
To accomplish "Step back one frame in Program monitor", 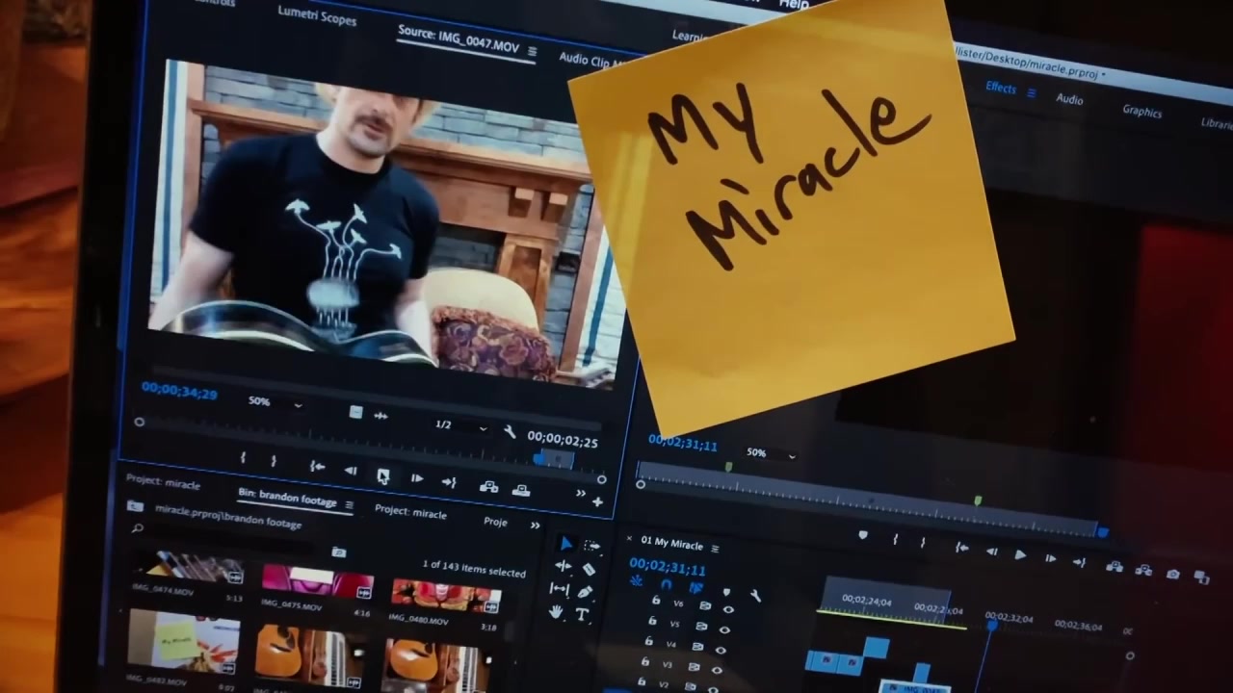I will pyautogui.click(x=991, y=551).
